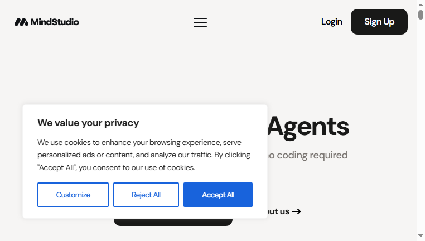Image resolution: width=425 pixels, height=241 pixels.
Task: Click the cookie consent description paragraph
Action: coord(144,155)
